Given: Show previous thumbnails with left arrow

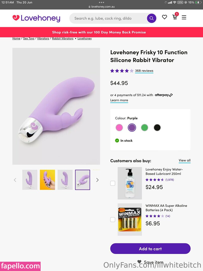Looking at the screenshot, I should [x=15, y=180].
